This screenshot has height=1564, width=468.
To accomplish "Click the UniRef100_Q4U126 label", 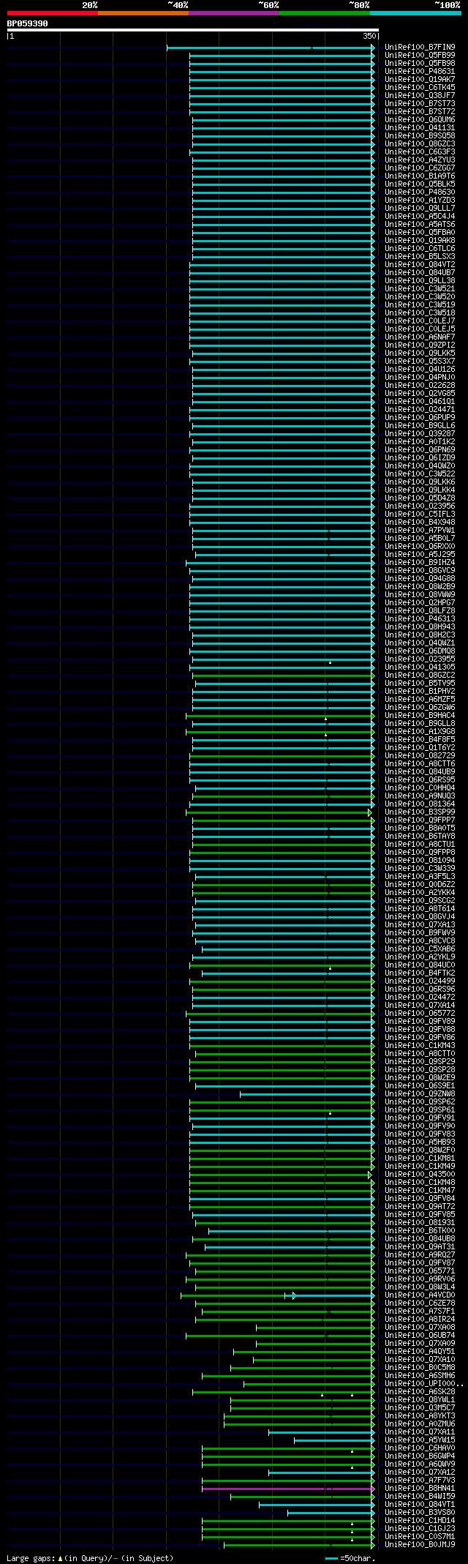I will click(x=420, y=370).
